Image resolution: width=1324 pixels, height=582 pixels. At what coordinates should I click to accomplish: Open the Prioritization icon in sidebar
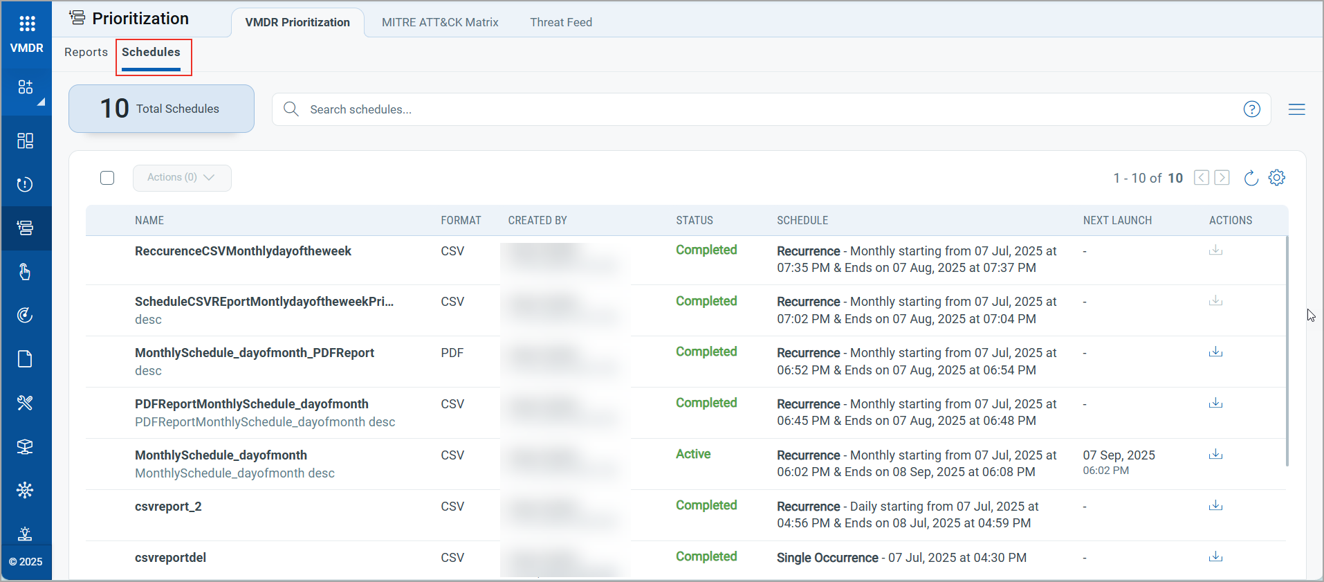pos(26,228)
